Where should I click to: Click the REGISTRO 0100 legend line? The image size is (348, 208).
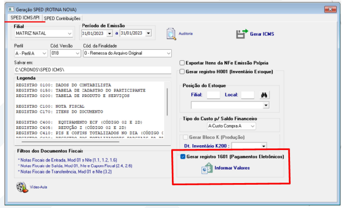[x=63, y=85]
